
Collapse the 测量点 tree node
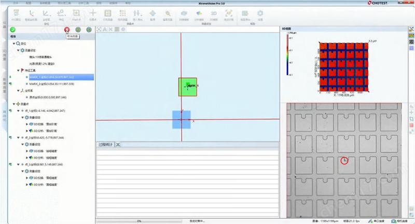(x=15, y=104)
